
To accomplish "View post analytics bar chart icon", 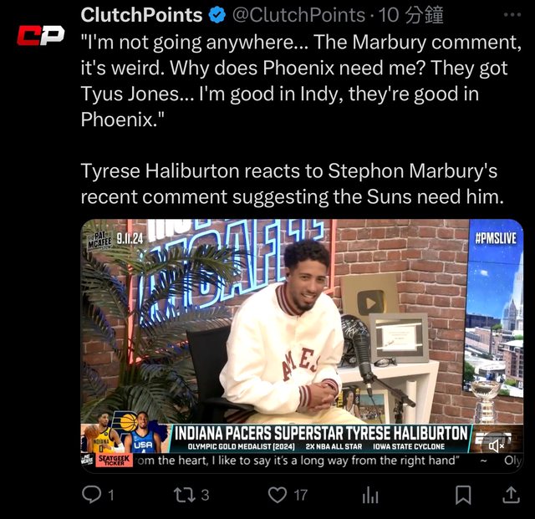I will pos(370,495).
